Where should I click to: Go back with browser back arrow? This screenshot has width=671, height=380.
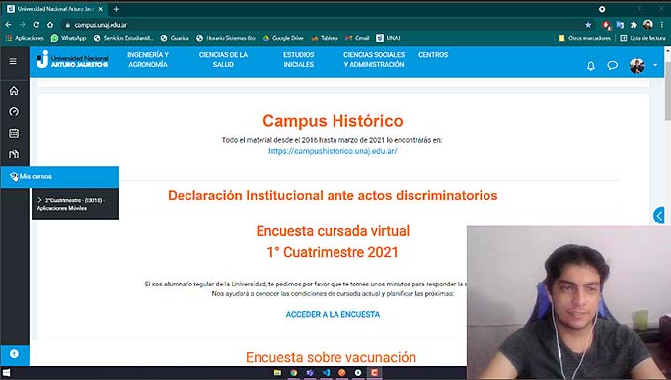(x=9, y=25)
